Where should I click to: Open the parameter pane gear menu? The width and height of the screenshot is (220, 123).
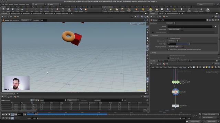pyautogui.click(x=207, y=20)
